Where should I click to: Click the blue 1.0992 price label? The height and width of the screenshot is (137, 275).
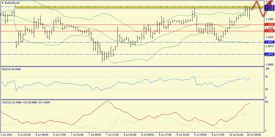pos(269,42)
